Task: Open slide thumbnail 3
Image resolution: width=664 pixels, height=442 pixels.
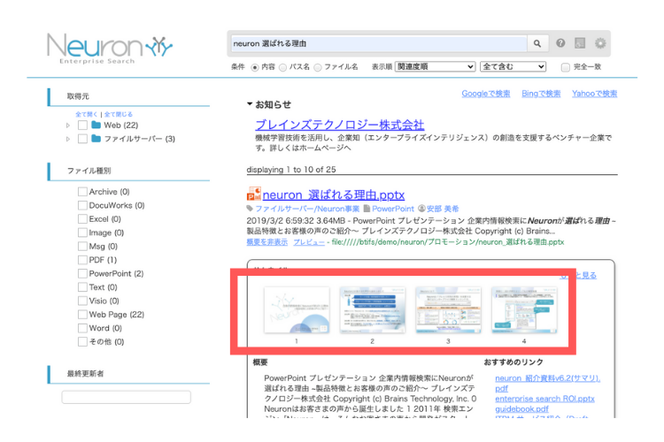Action: 448,310
